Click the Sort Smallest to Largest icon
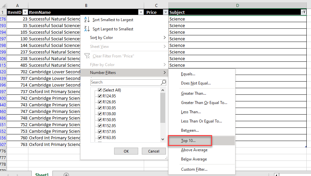 click(87, 20)
